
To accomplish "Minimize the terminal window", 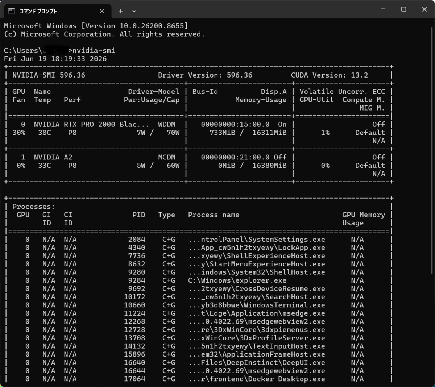I will click(x=383, y=9).
